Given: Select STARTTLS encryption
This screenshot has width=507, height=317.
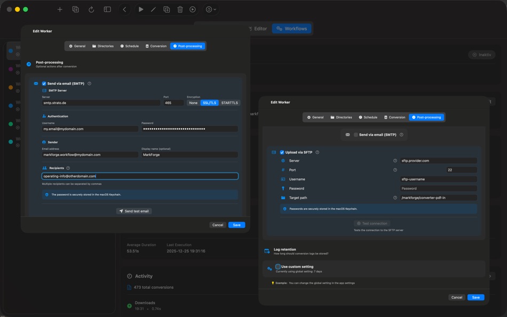Looking at the screenshot, I should coord(229,103).
